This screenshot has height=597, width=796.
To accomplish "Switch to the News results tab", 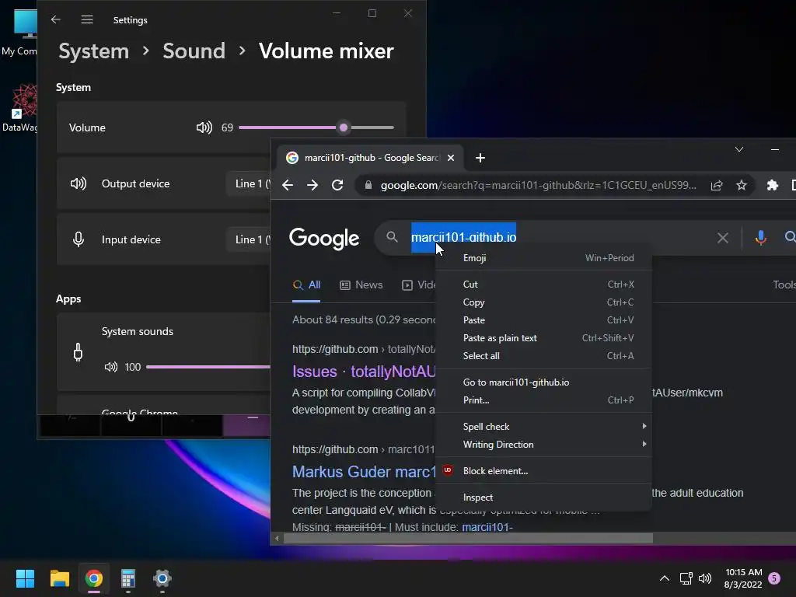I will tap(361, 285).
